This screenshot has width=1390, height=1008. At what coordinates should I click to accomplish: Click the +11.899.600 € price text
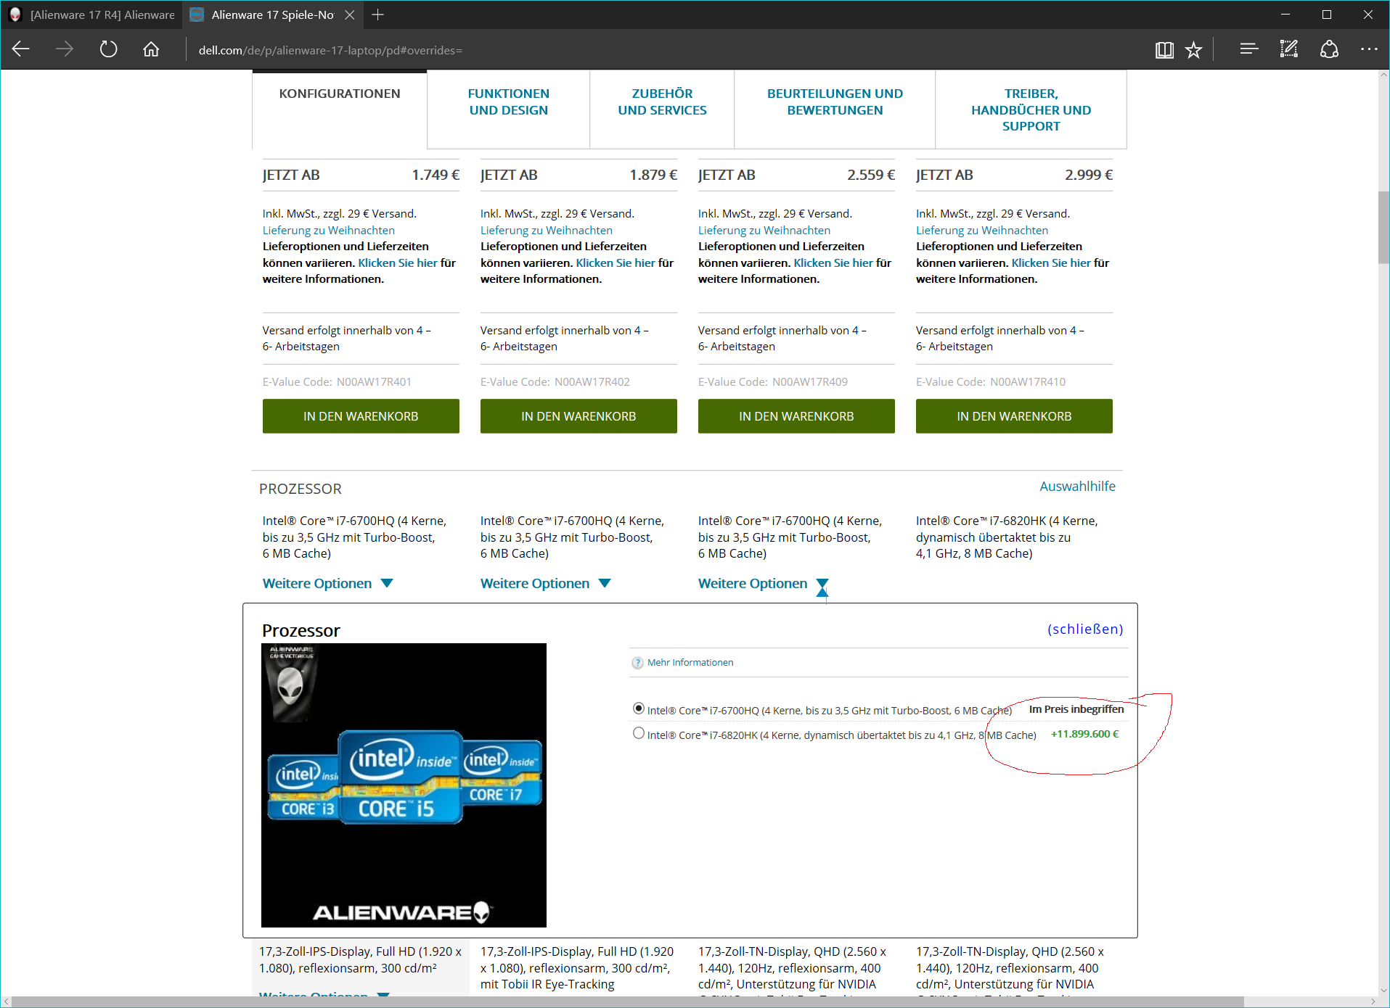tap(1085, 734)
